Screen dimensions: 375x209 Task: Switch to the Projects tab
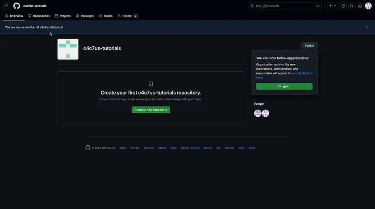(x=62, y=16)
